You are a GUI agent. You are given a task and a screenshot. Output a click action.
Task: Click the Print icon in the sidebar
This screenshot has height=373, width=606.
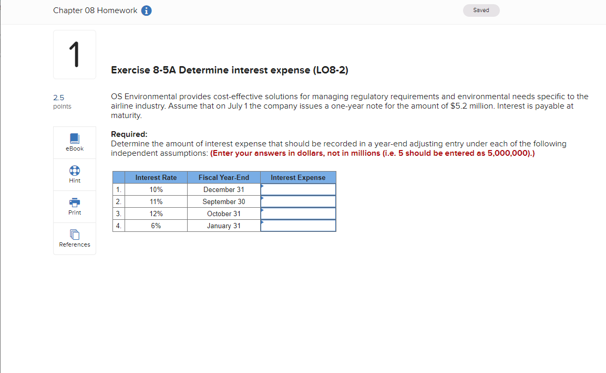pyautogui.click(x=74, y=206)
